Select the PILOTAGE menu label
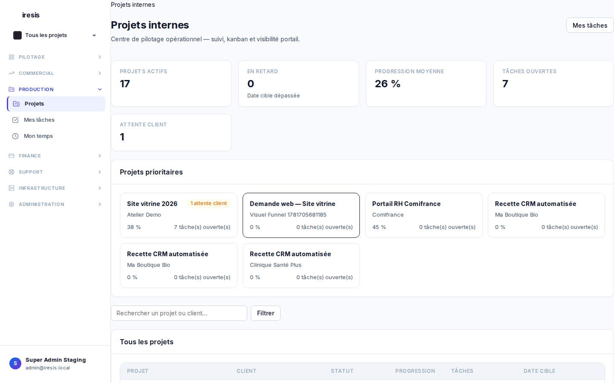The image size is (614, 383). pos(32,57)
